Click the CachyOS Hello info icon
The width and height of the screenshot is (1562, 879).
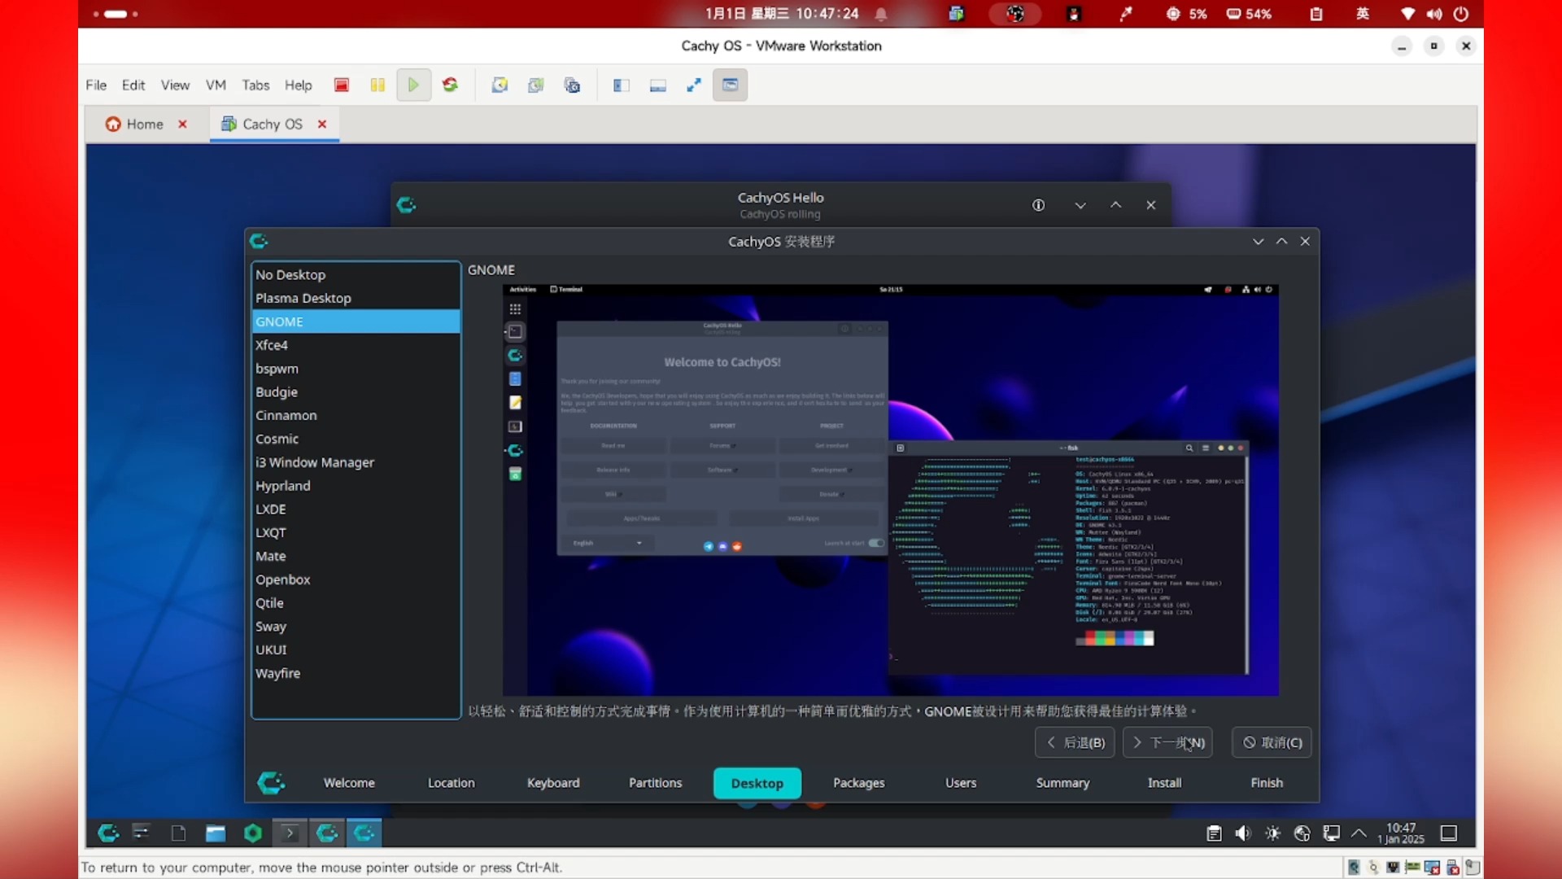click(1039, 205)
